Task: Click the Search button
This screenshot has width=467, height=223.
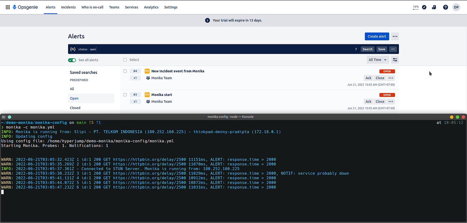Action: 368,49
